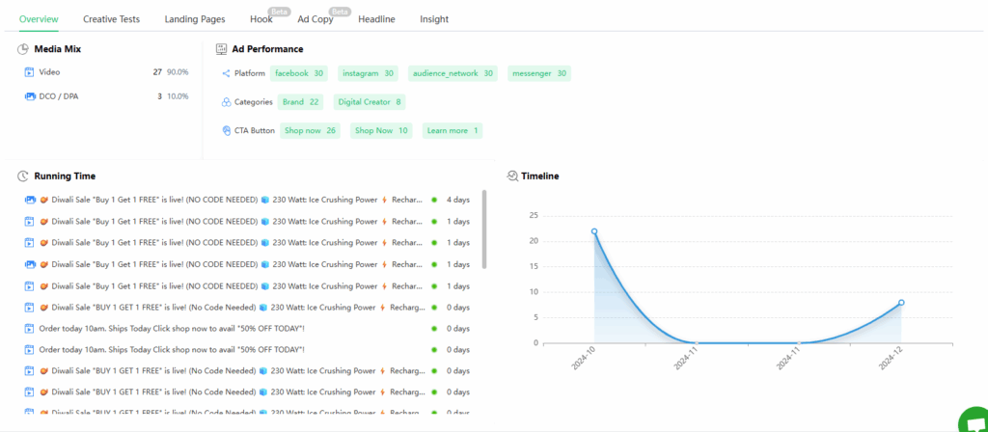Click the Ad Performance section heading
The image size is (988, 432).
[268, 49]
